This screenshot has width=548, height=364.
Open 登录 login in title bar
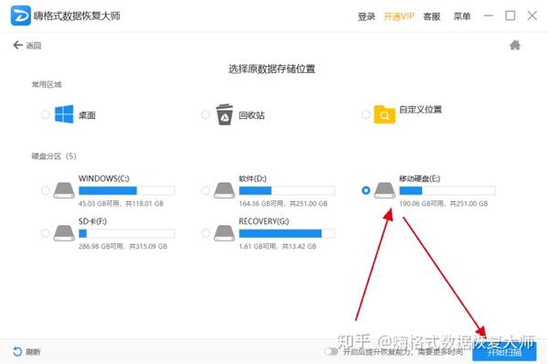[x=366, y=16]
